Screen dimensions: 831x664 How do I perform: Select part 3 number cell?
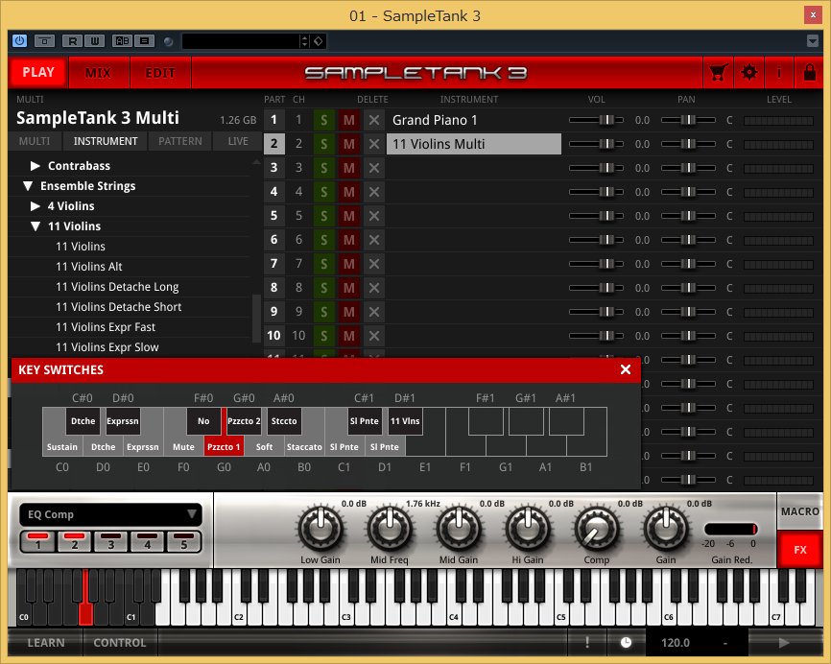click(x=274, y=168)
